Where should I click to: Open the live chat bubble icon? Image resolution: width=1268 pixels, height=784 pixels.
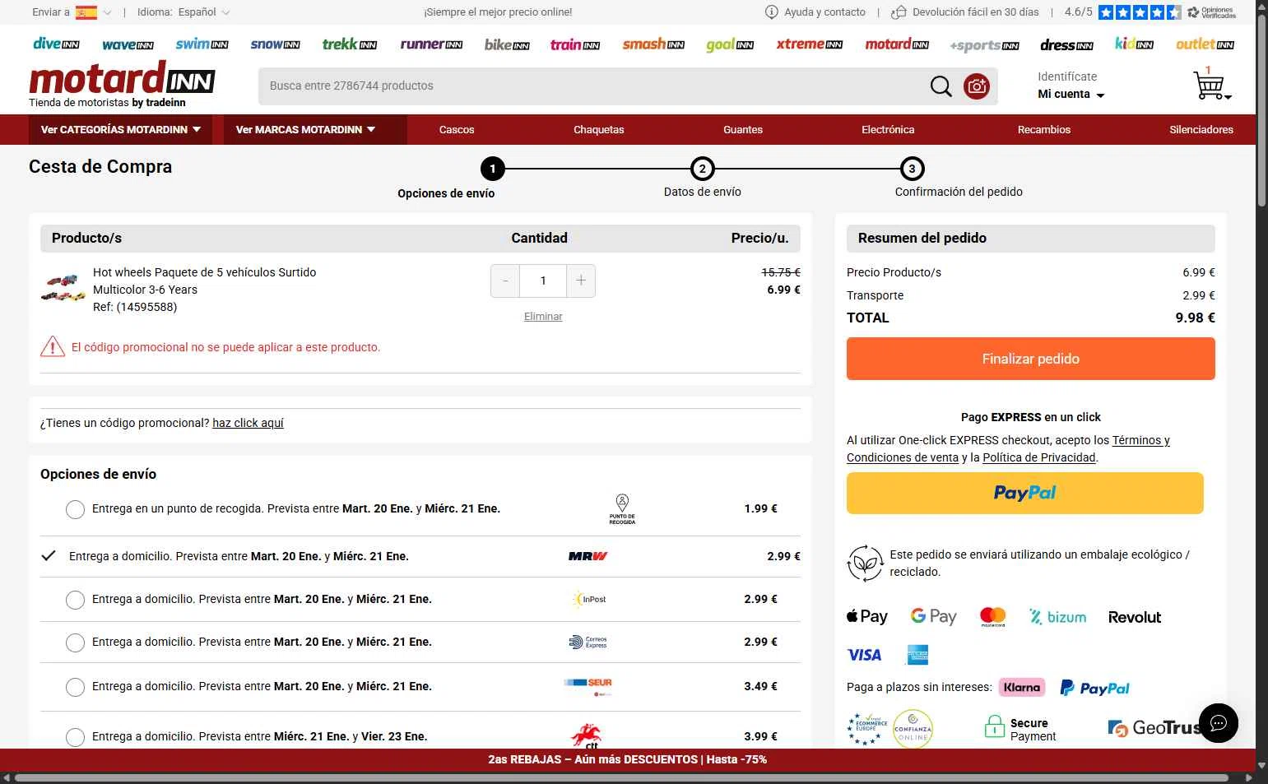click(x=1219, y=723)
